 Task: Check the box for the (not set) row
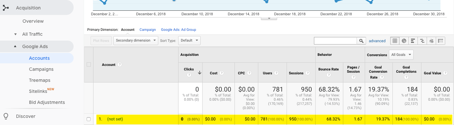(89, 119)
